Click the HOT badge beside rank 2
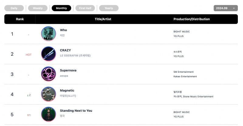The height and width of the screenshot is (126, 243). 29,55
